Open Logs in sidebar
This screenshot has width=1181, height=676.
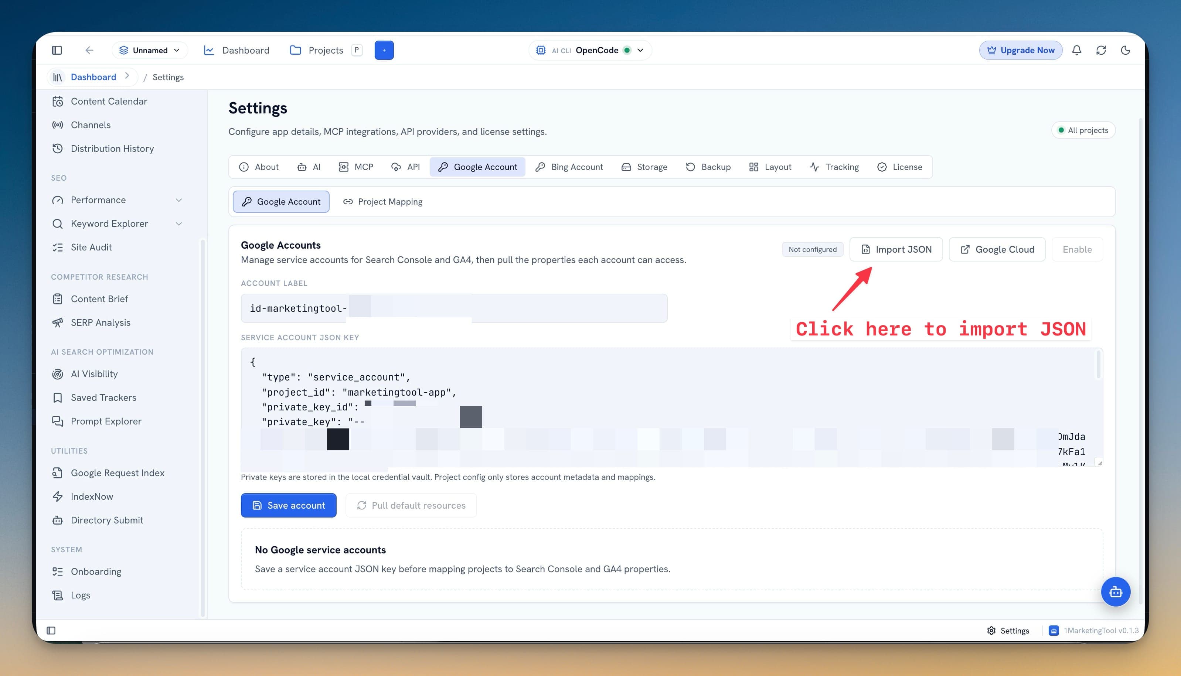[x=80, y=596]
